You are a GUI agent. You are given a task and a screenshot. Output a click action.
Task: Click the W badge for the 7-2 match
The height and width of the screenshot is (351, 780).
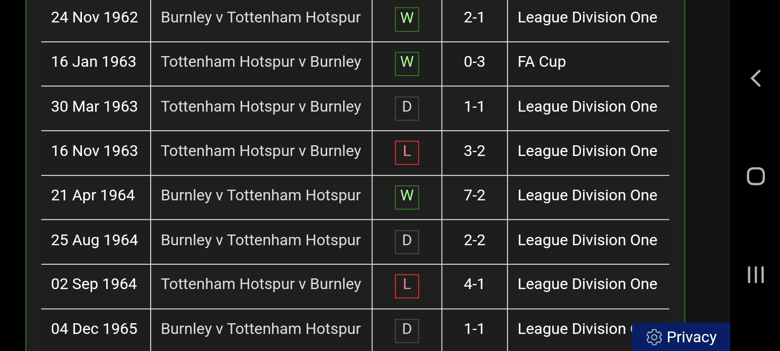(x=407, y=196)
